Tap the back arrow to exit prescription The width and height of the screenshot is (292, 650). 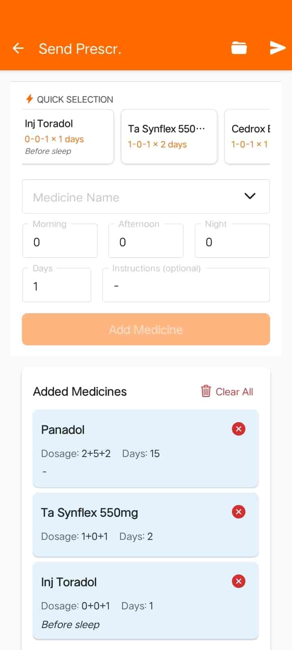(18, 48)
